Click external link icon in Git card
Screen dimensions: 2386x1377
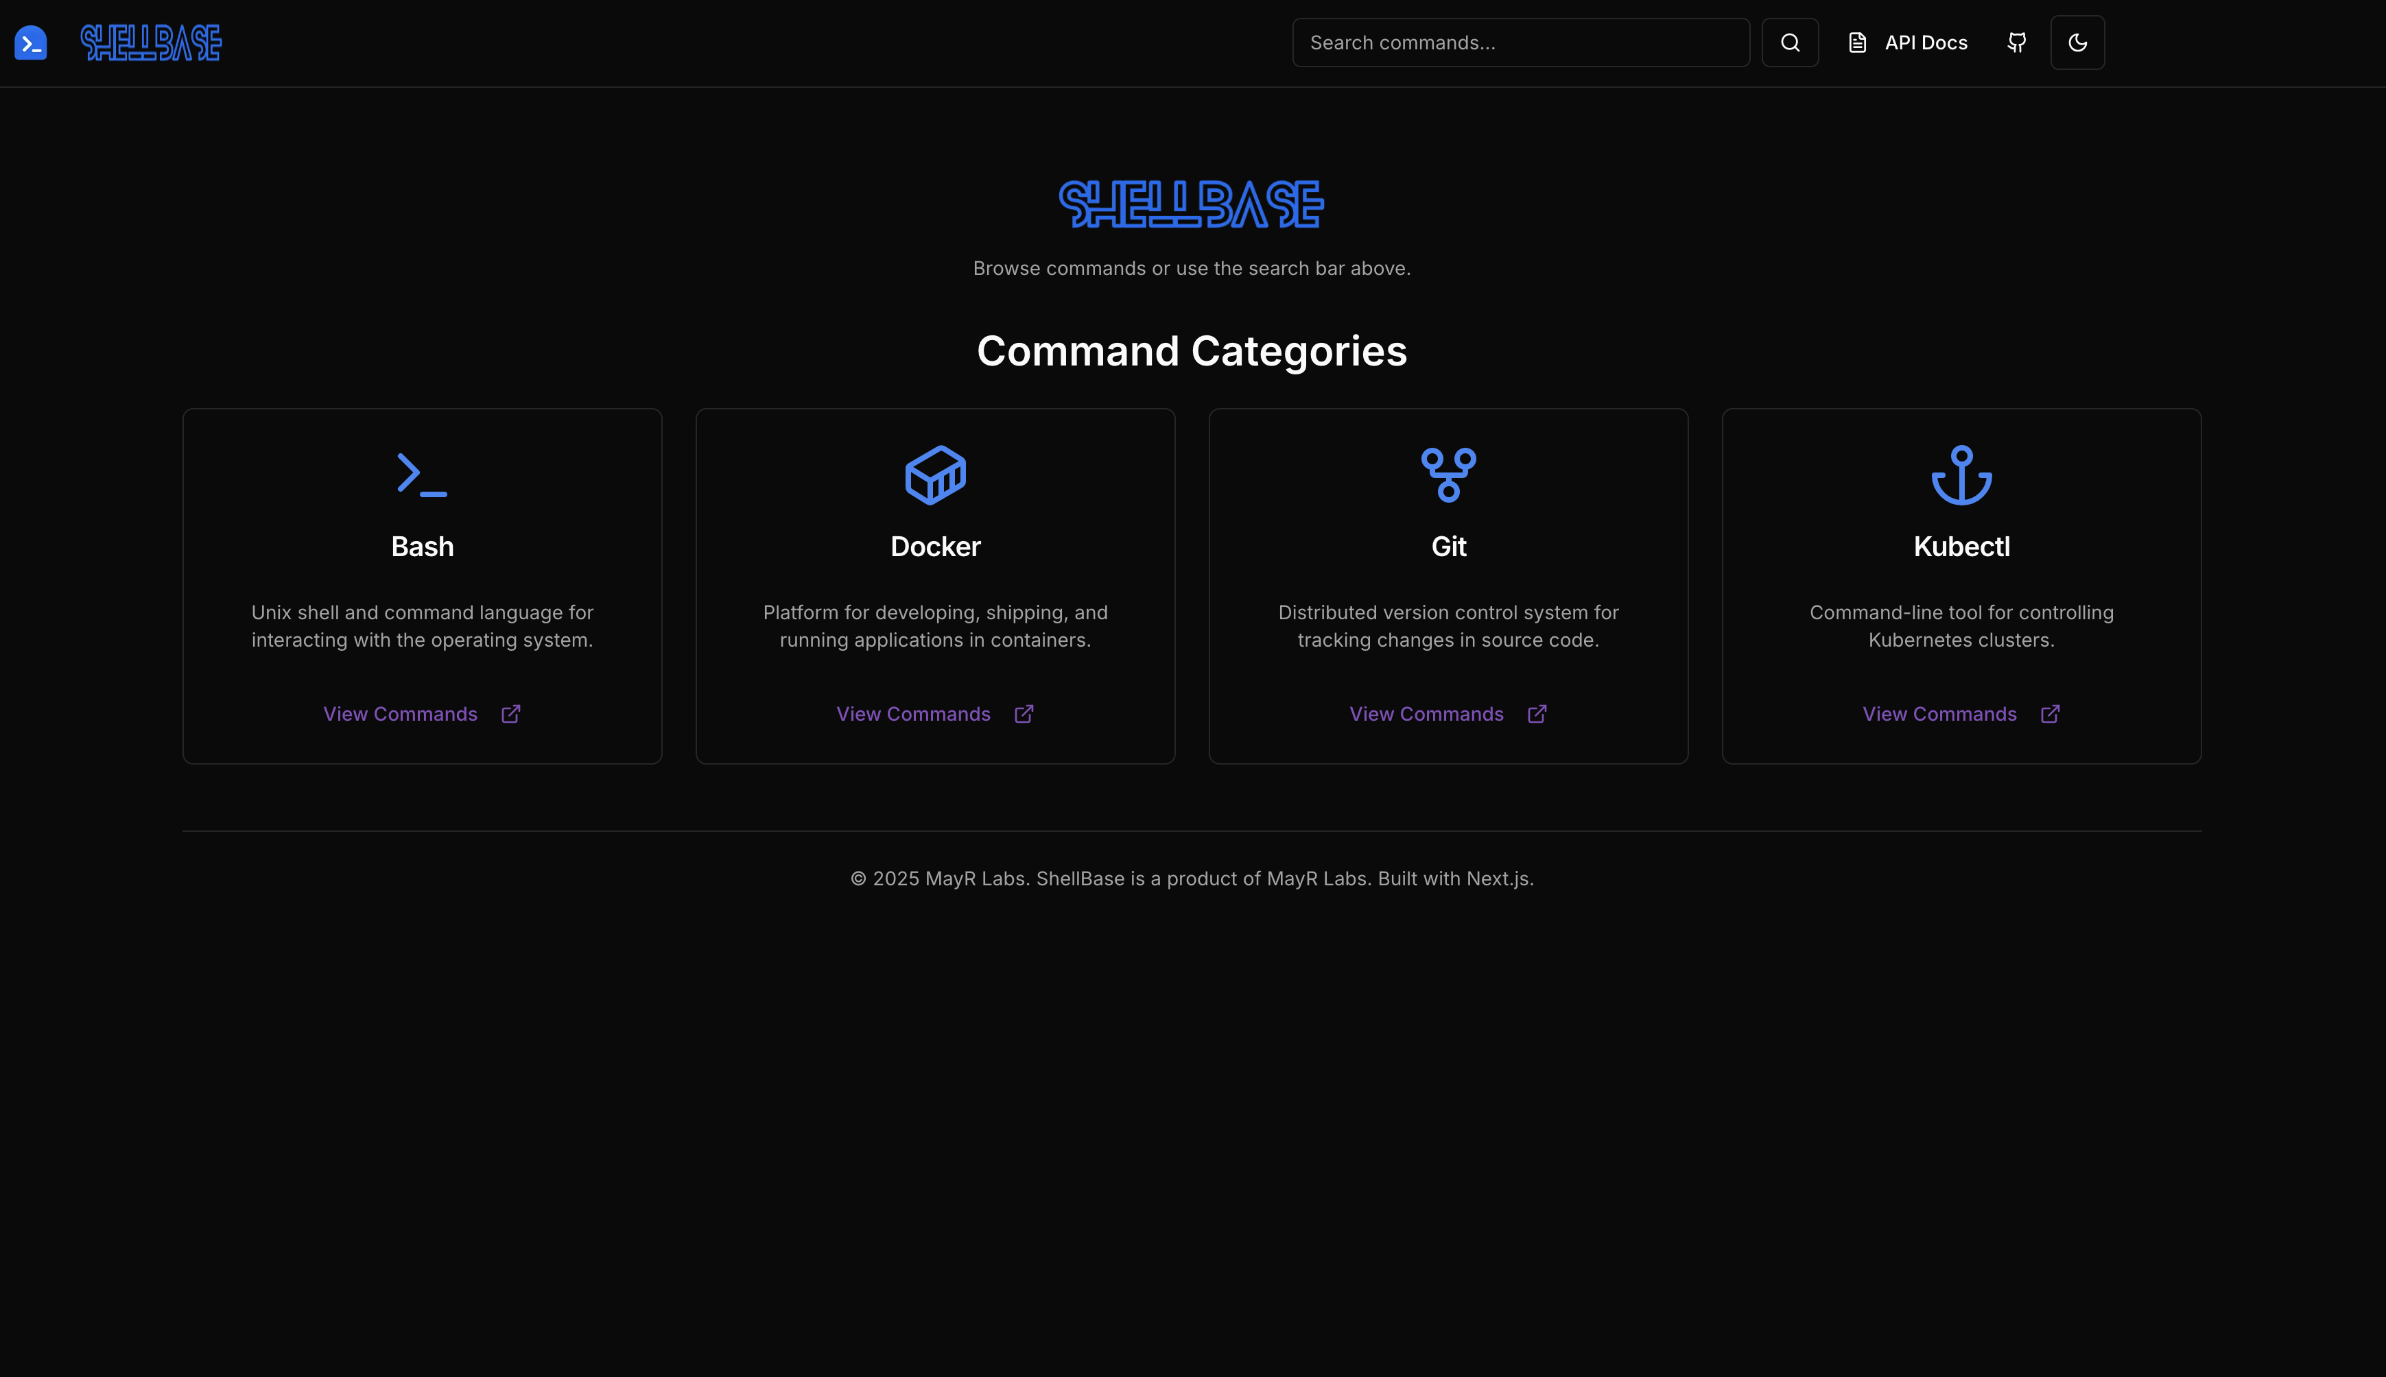1537,714
